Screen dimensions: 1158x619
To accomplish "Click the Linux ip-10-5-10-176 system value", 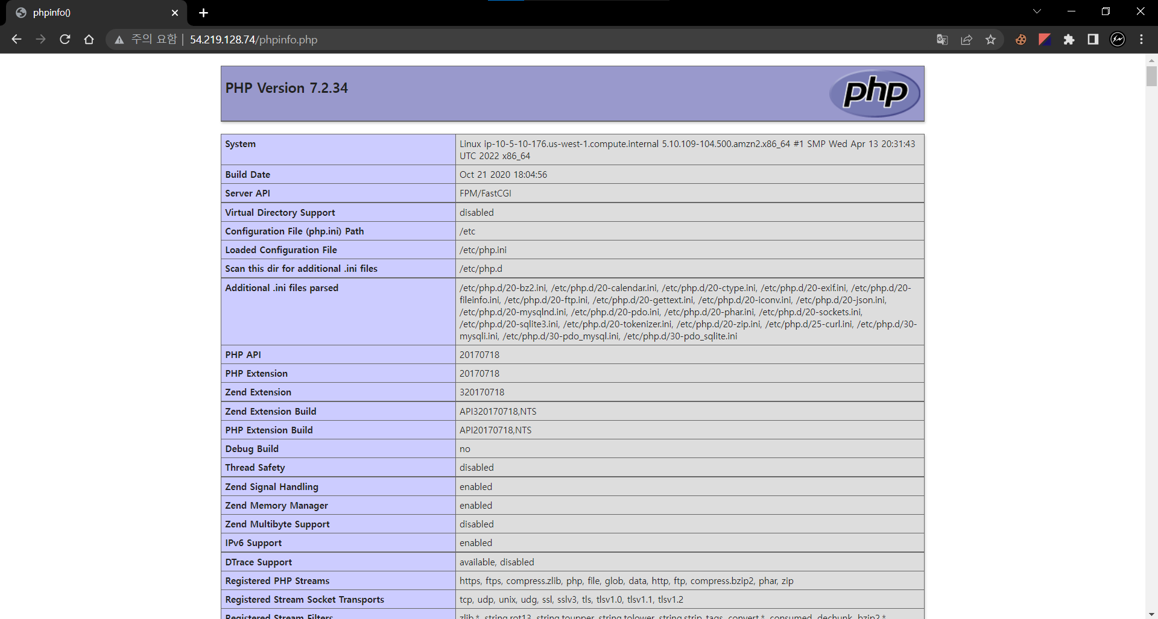I will point(688,150).
